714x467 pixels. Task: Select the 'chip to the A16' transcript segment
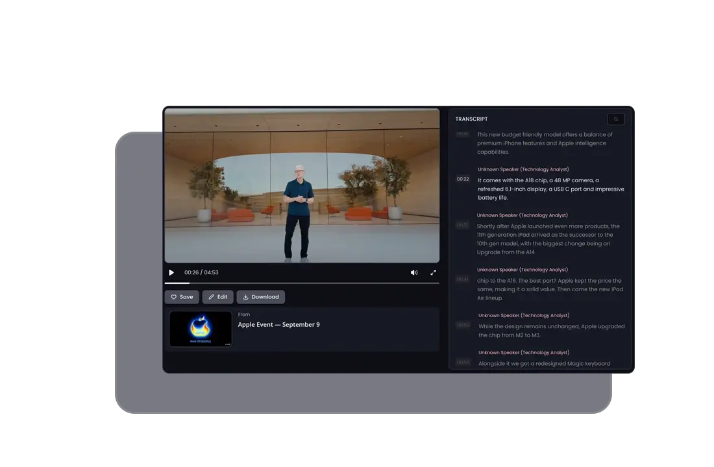[x=549, y=289]
